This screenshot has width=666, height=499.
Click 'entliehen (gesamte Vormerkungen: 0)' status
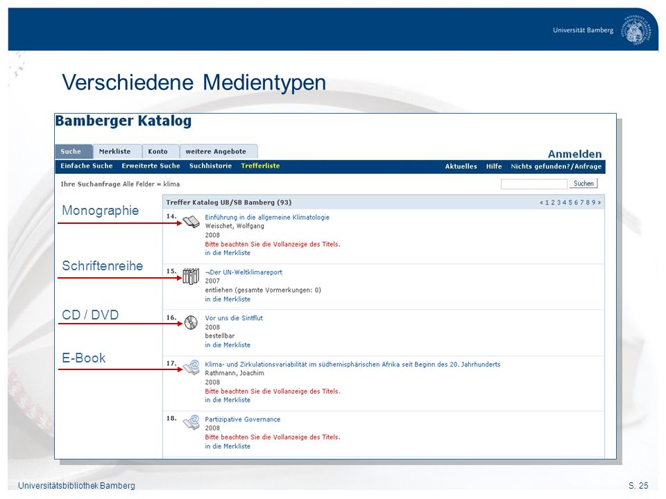click(x=263, y=290)
